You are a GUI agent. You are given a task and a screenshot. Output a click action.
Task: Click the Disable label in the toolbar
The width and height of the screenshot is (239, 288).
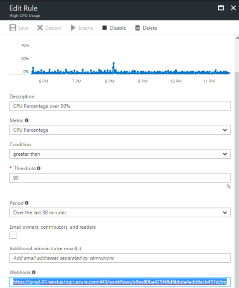tap(118, 28)
